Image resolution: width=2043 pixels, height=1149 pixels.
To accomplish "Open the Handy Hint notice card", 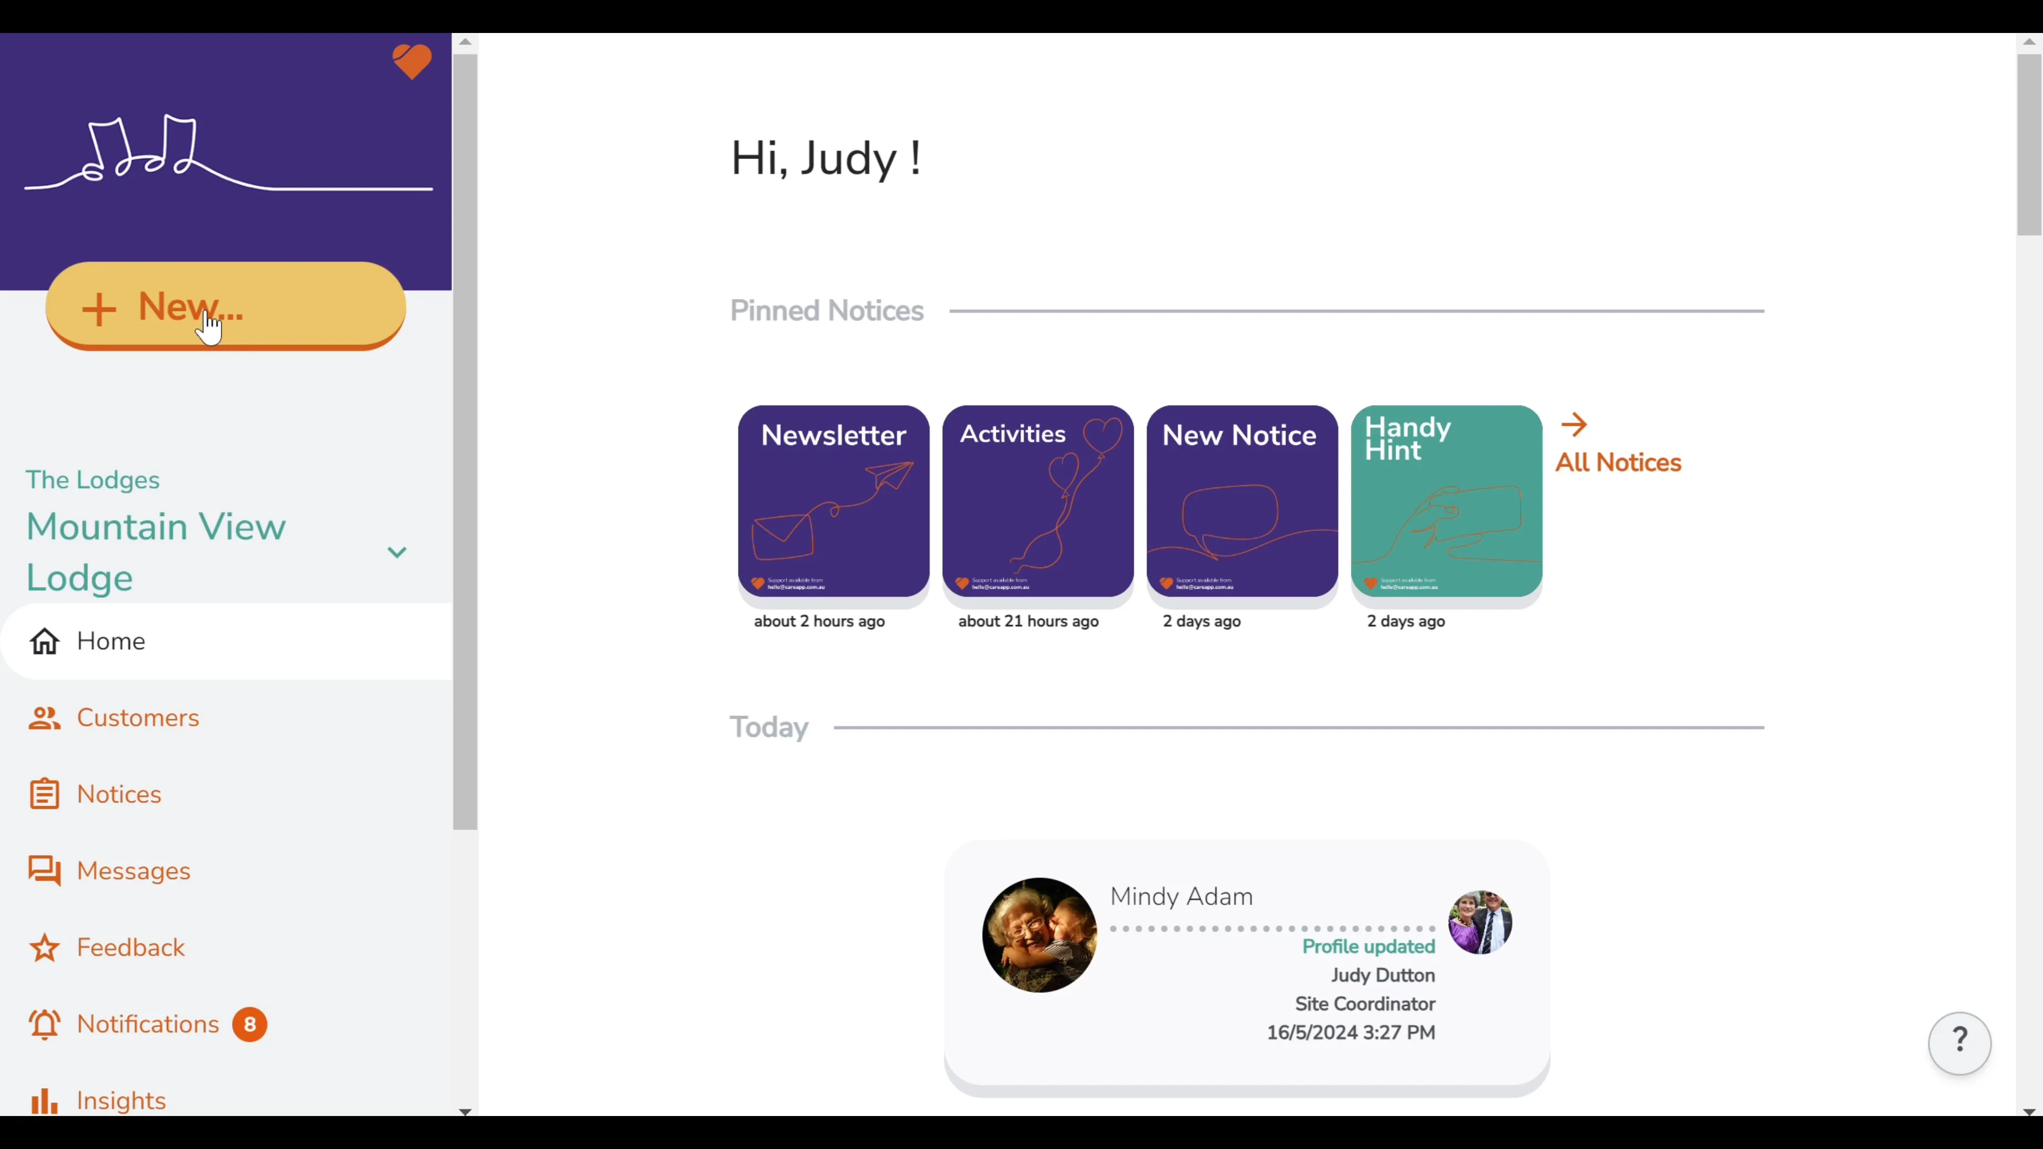I will pyautogui.click(x=1446, y=501).
